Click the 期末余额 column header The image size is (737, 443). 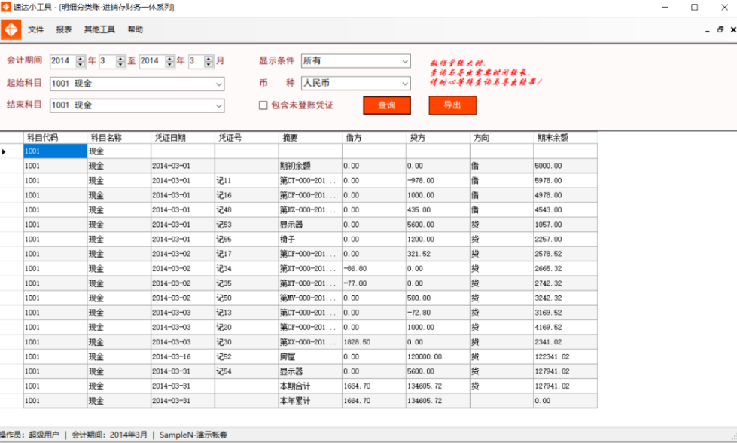(565, 138)
